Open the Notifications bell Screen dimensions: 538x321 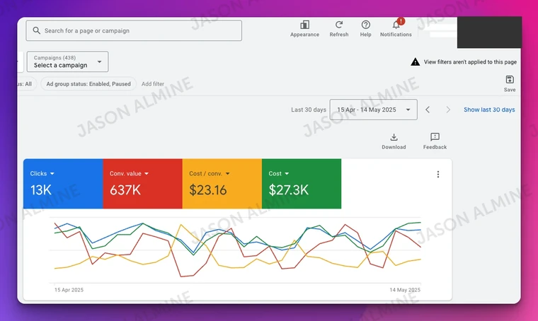(396, 24)
